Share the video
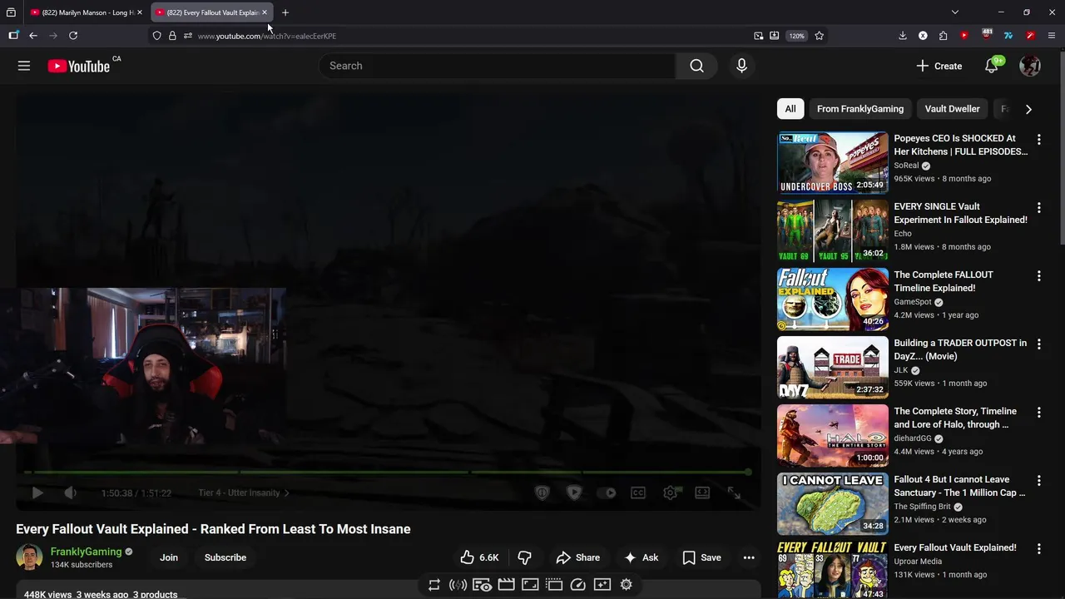 pyautogui.click(x=577, y=557)
